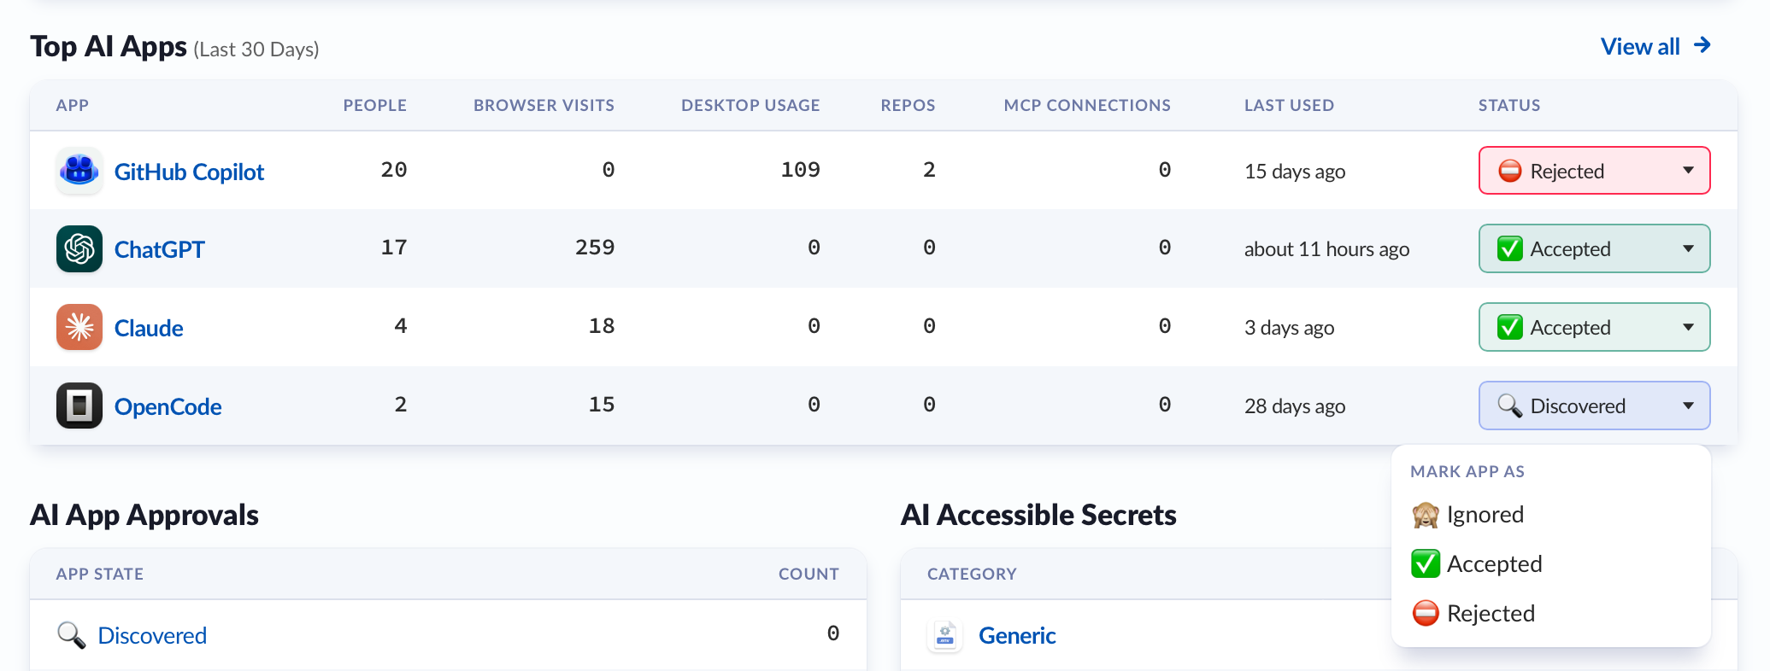The height and width of the screenshot is (671, 1770).
Task: Open the GitHub Copilot app link
Action: (189, 172)
